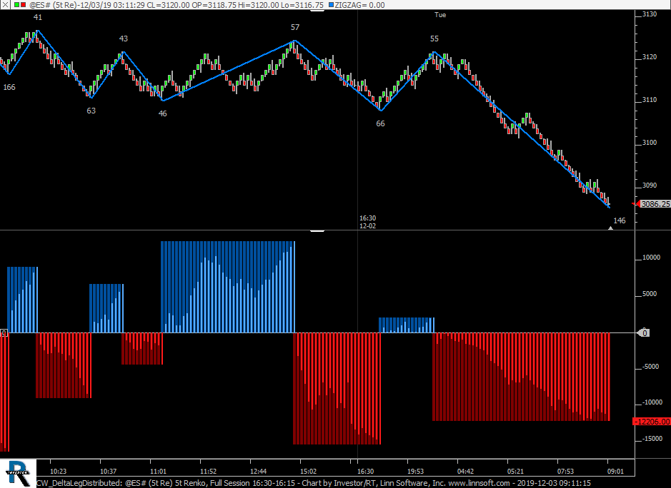Screen dimensions: 671x488
Task: Click zigzag swing label 66
Action: coord(380,123)
